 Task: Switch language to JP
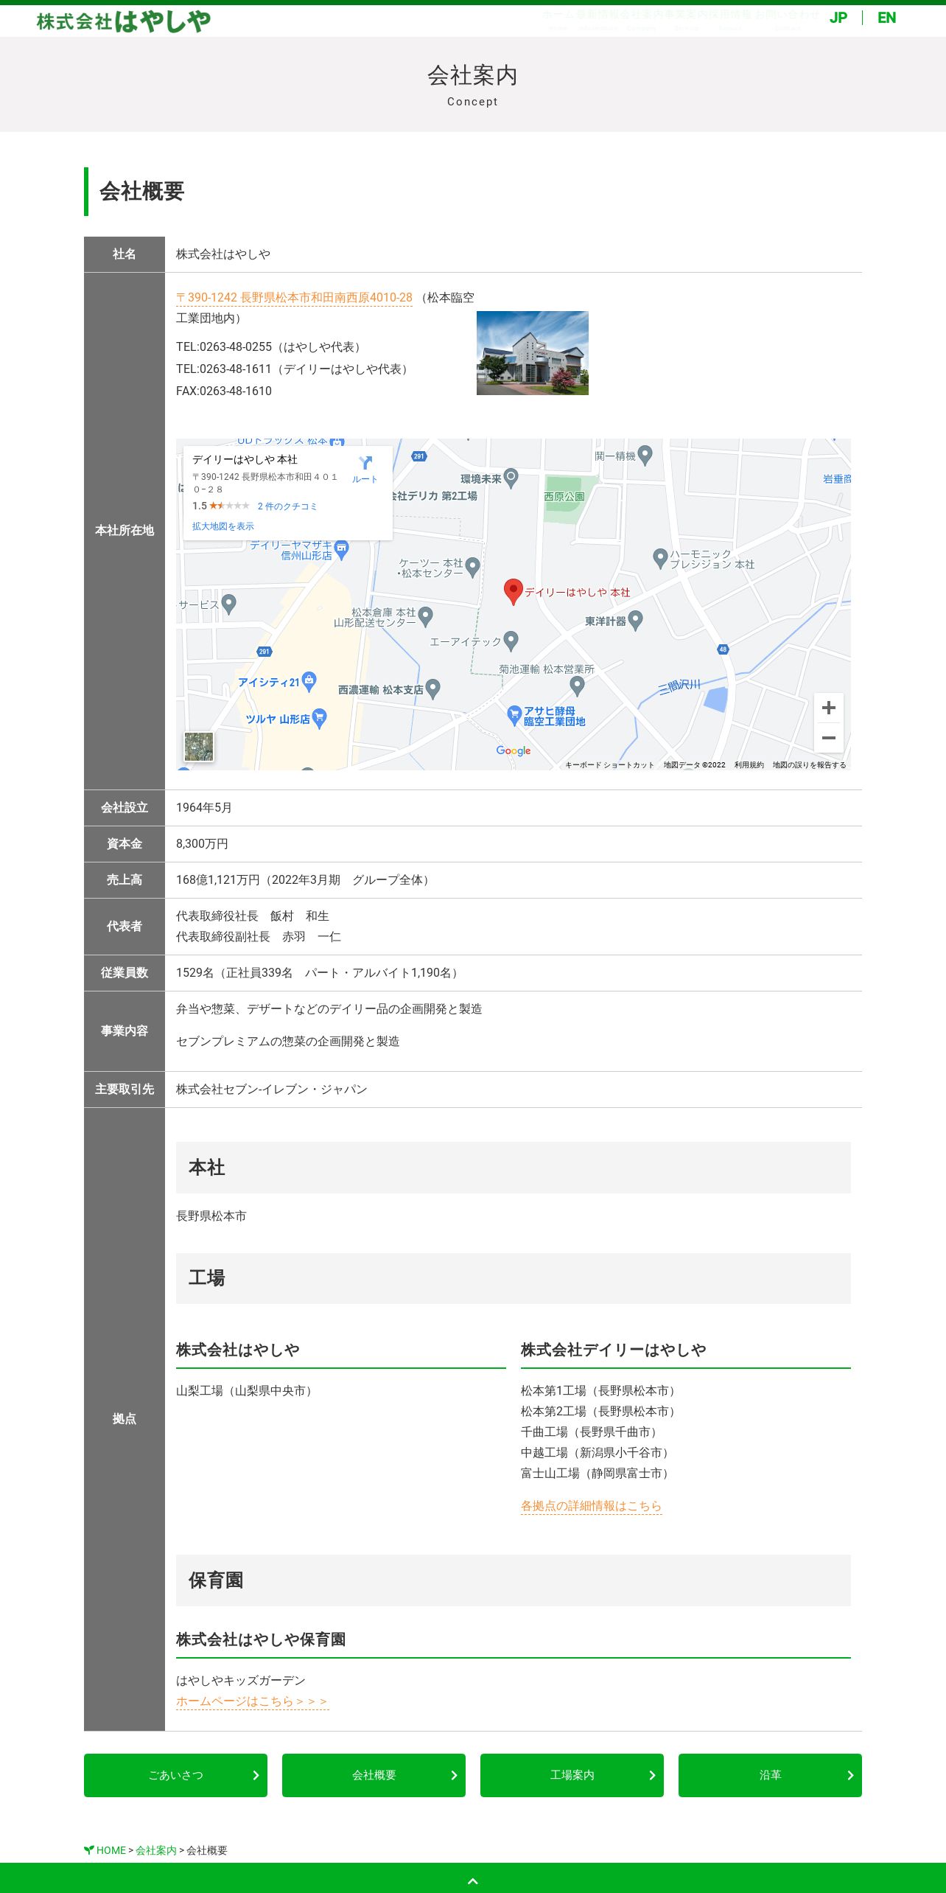[x=838, y=18]
